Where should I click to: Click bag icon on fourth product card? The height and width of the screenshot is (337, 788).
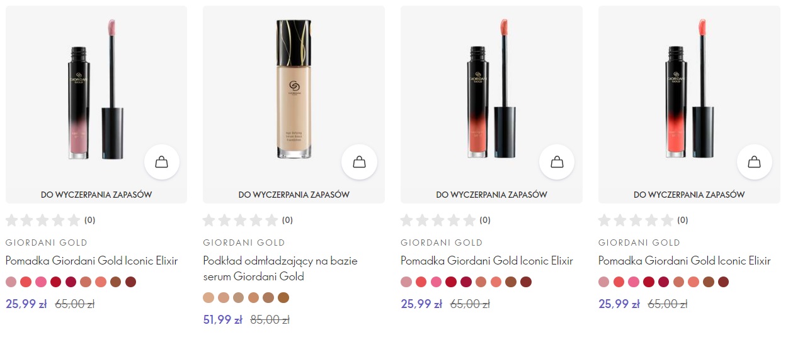755,162
